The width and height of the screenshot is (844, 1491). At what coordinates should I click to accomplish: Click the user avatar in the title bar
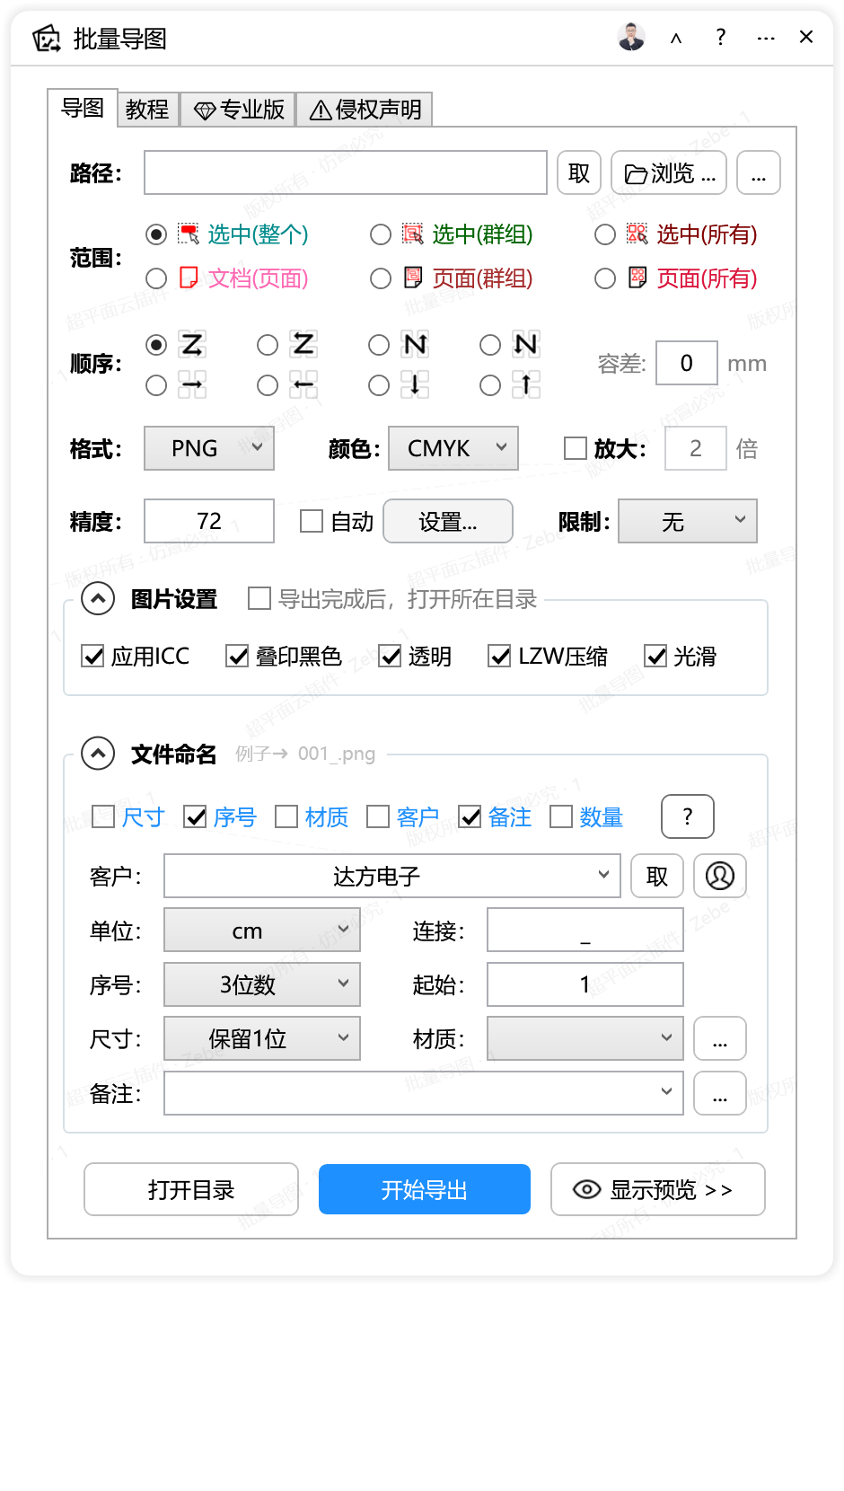click(631, 37)
